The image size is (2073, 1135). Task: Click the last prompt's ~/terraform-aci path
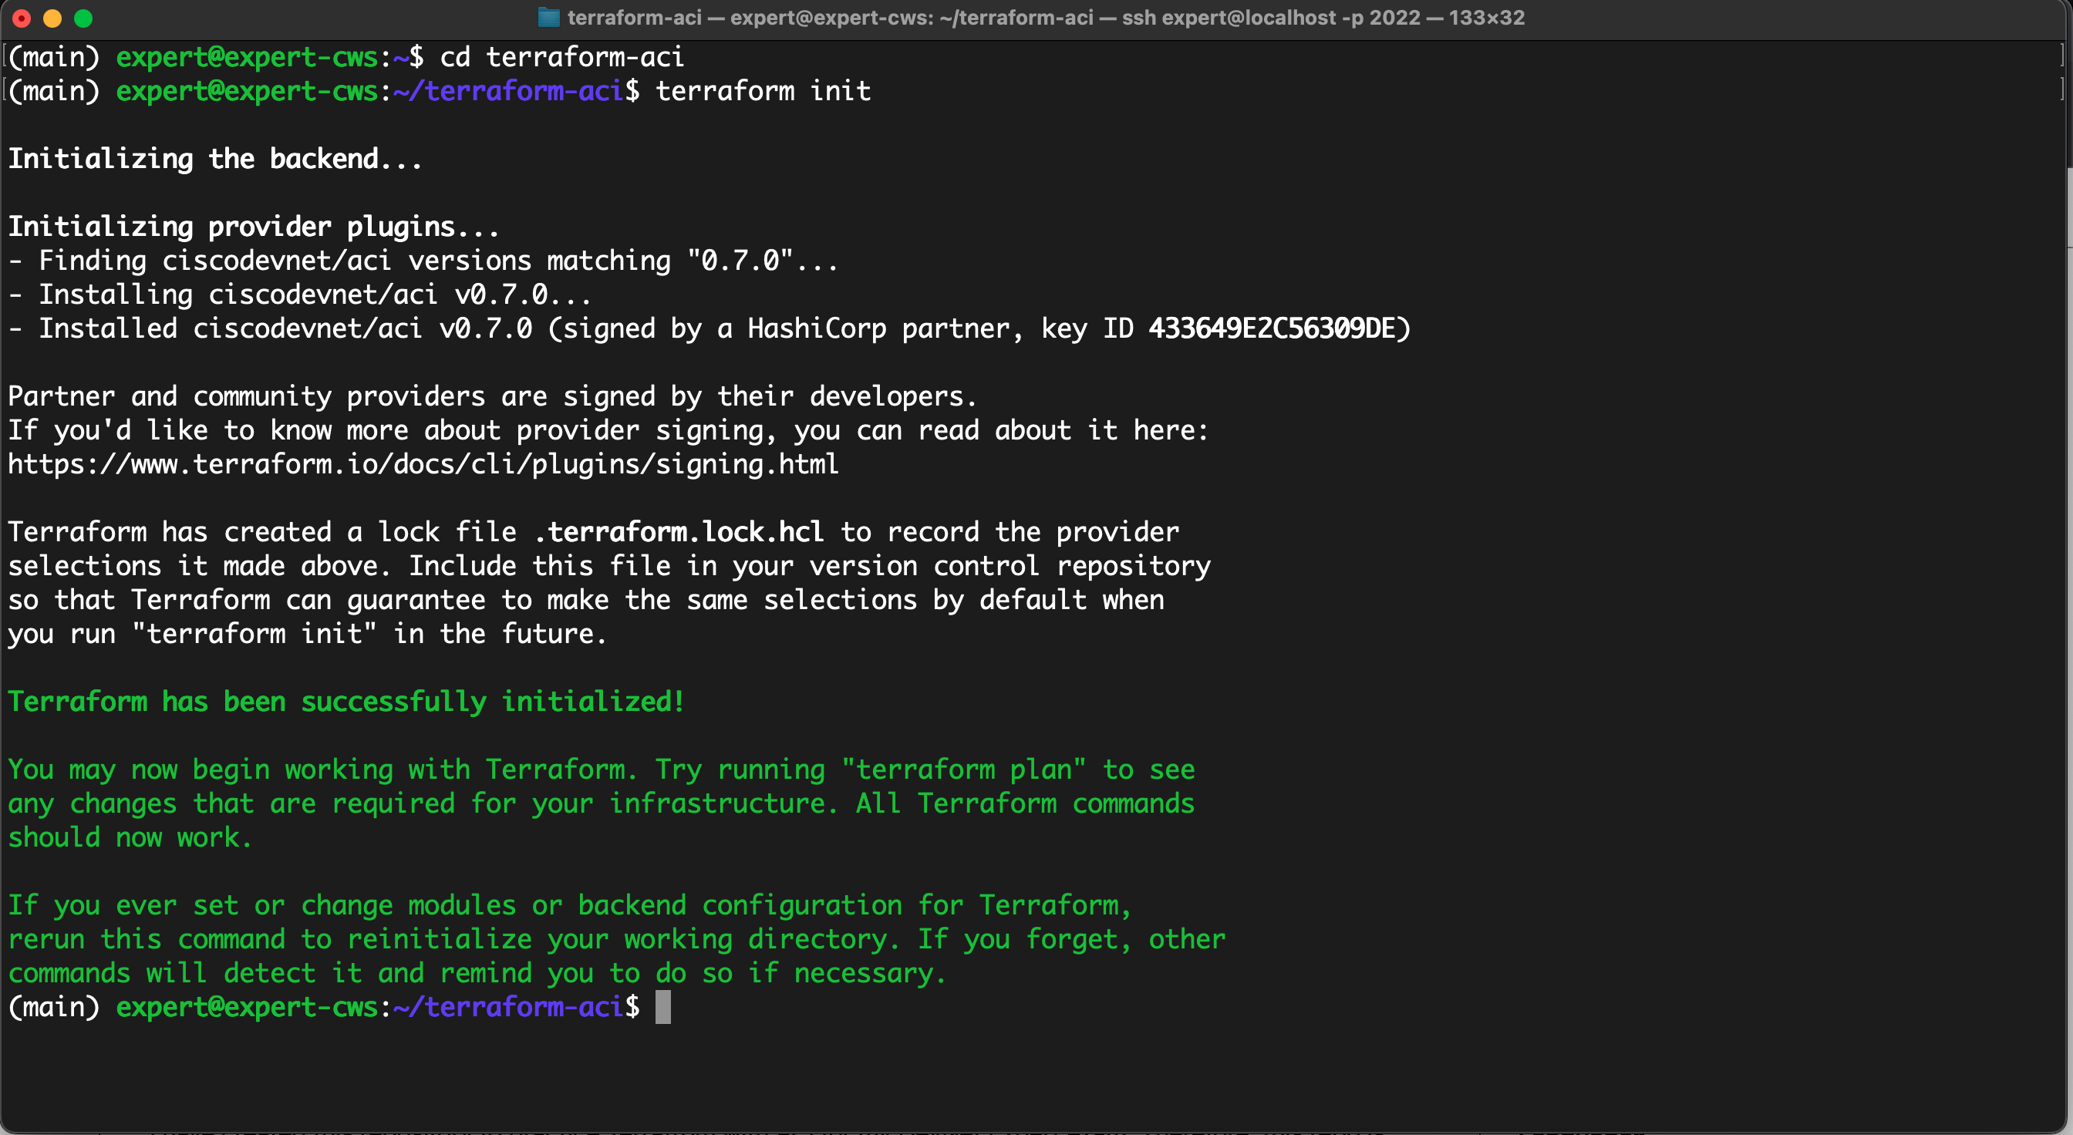(507, 1007)
